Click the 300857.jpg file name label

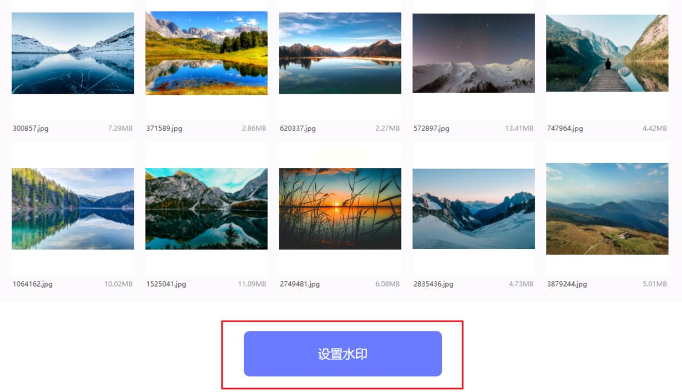[x=31, y=128]
